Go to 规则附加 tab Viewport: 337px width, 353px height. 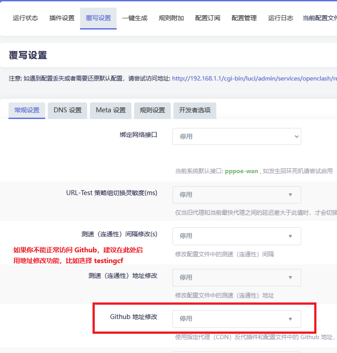171,18
